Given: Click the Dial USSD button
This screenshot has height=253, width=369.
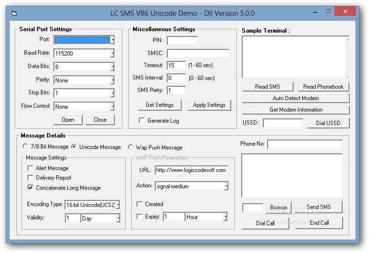Looking at the screenshot, I should tap(328, 123).
